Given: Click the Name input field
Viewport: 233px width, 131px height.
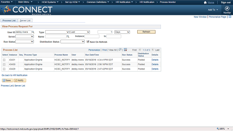Looking at the screenshot, I should [x=56, y=36].
